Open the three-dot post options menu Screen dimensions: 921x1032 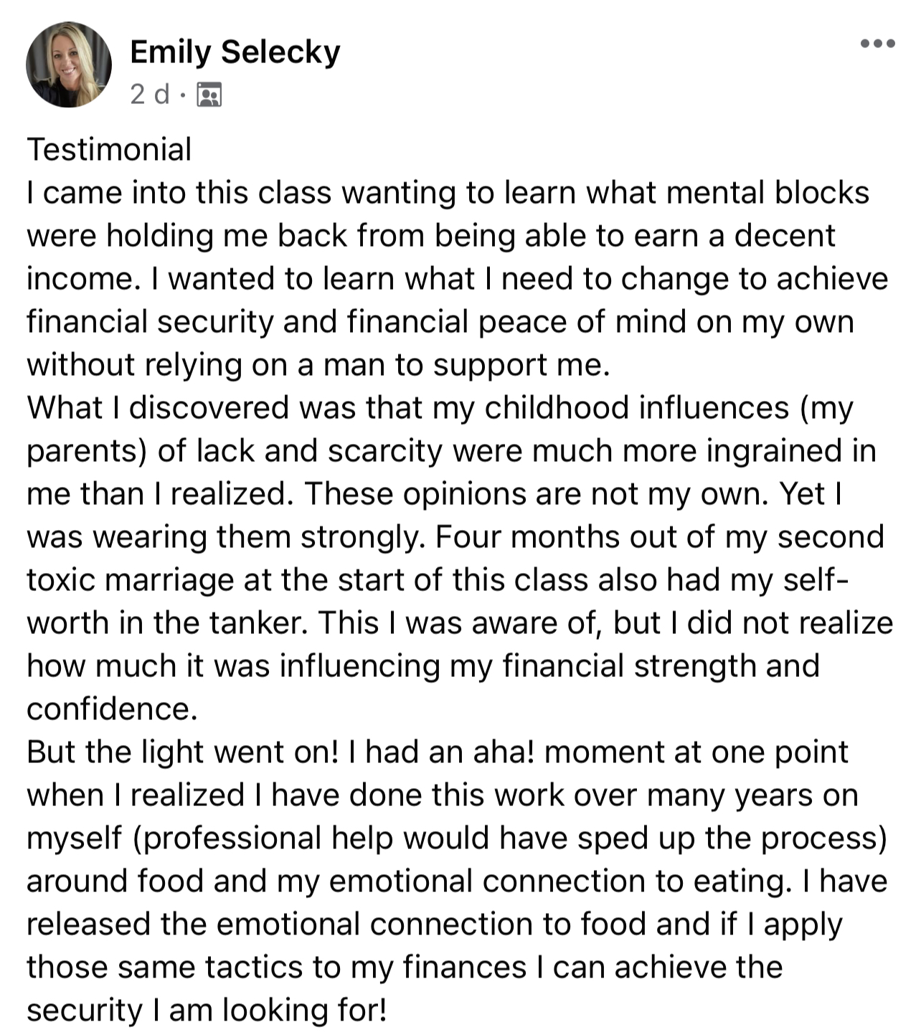877,44
